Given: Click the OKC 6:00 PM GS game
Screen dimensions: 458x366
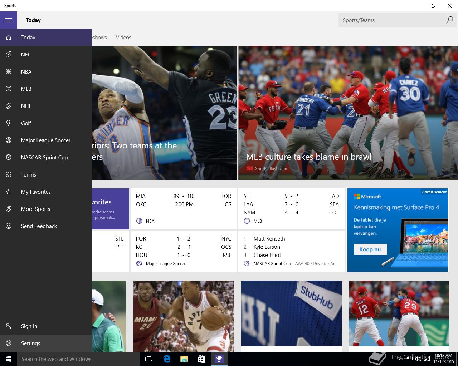Looking at the screenshot, I should pyautogui.click(x=184, y=204).
